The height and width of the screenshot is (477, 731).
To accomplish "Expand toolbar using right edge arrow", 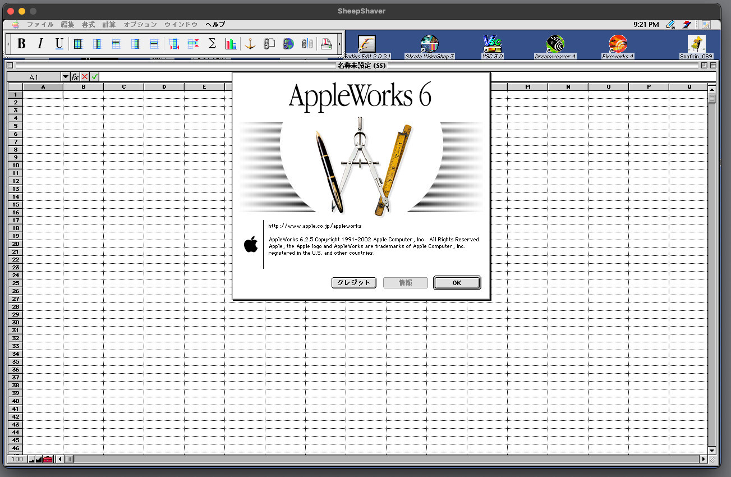I will click(x=339, y=44).
